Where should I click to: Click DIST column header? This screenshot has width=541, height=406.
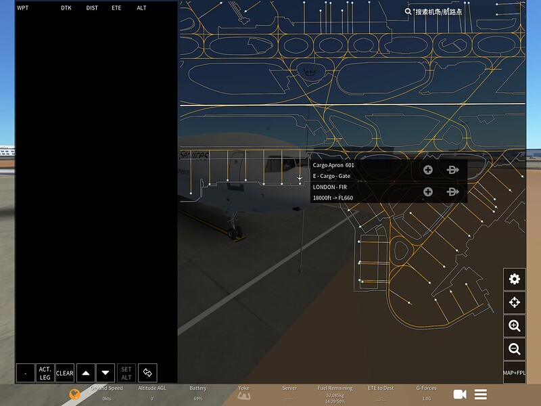click(92, 7)
